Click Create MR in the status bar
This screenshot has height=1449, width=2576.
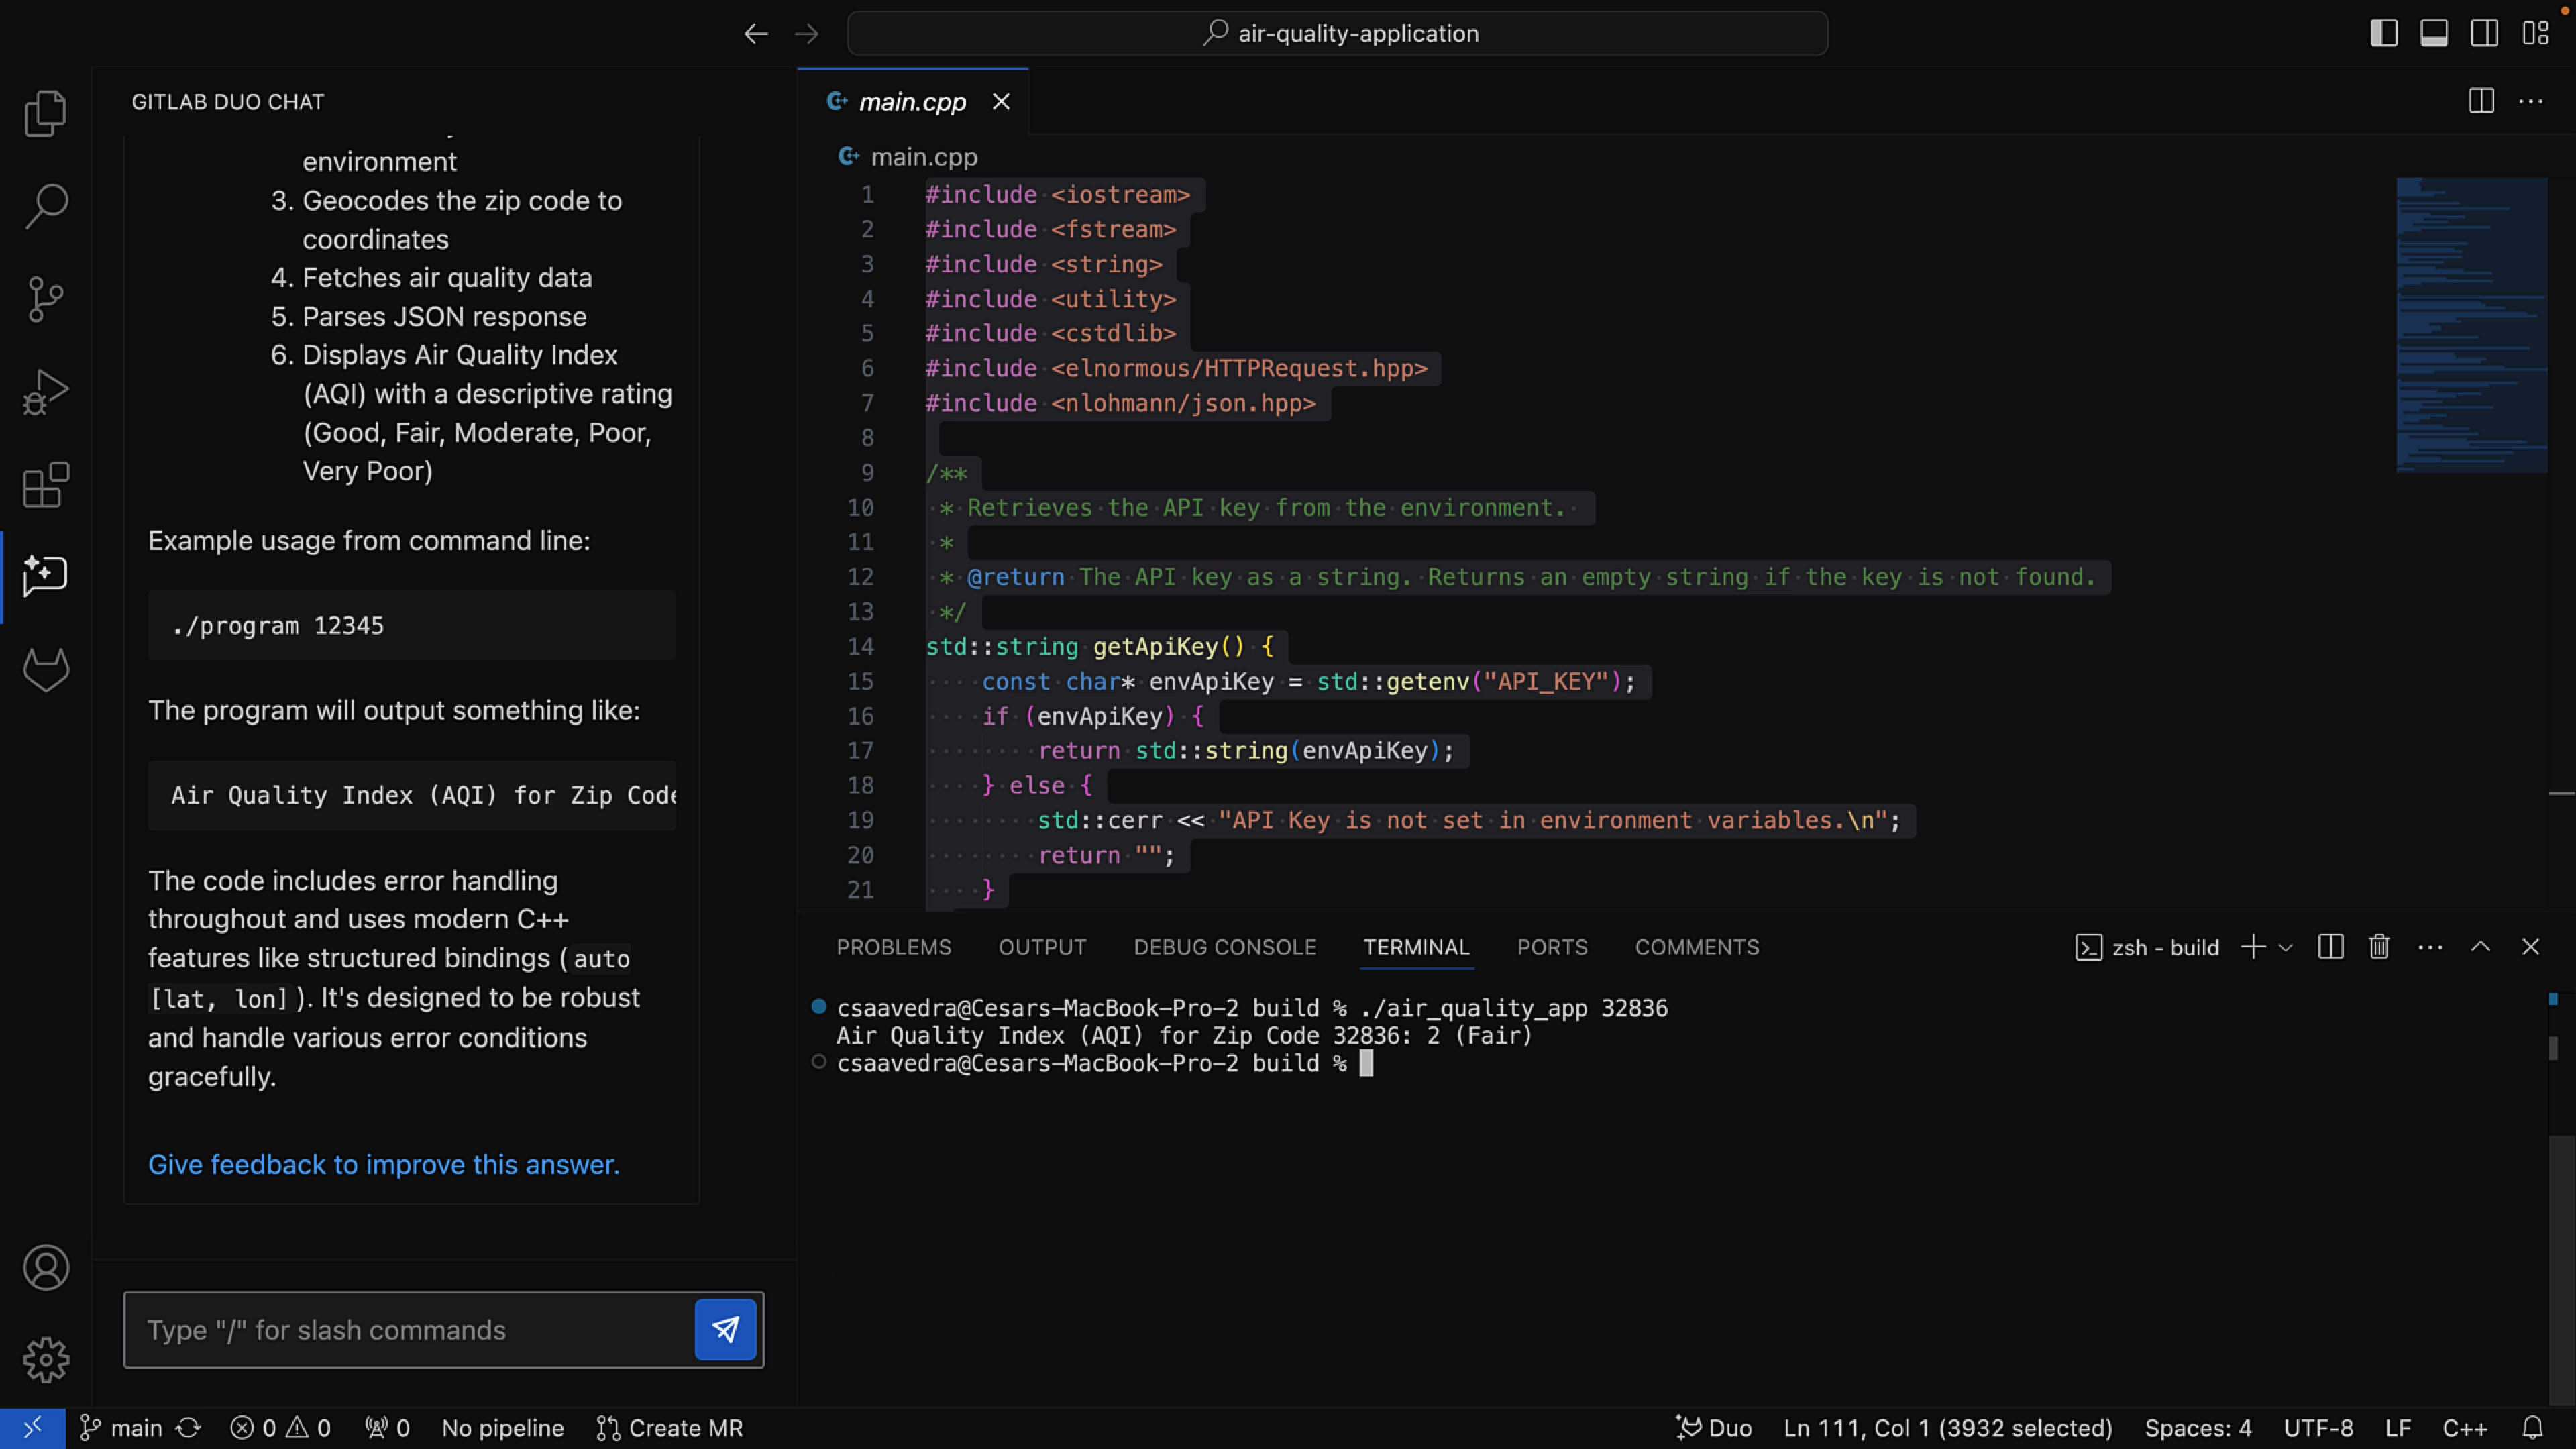[670, 1428]
